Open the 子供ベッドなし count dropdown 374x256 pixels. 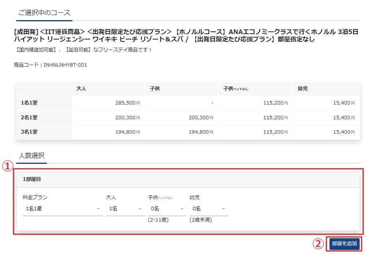[x=167, y=209]
